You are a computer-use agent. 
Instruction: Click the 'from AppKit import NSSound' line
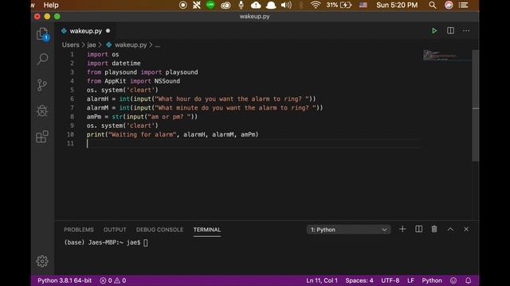133,81
